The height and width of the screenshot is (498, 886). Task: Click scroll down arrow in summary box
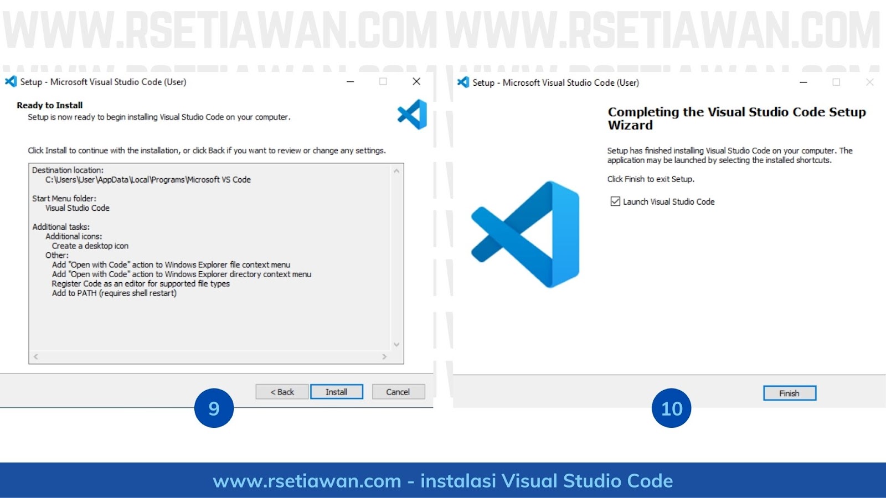[396, 344]
